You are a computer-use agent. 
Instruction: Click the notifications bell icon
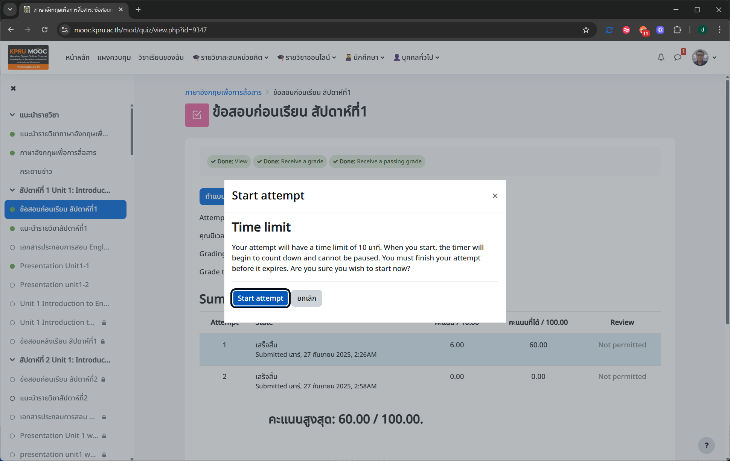click(661, 57)
